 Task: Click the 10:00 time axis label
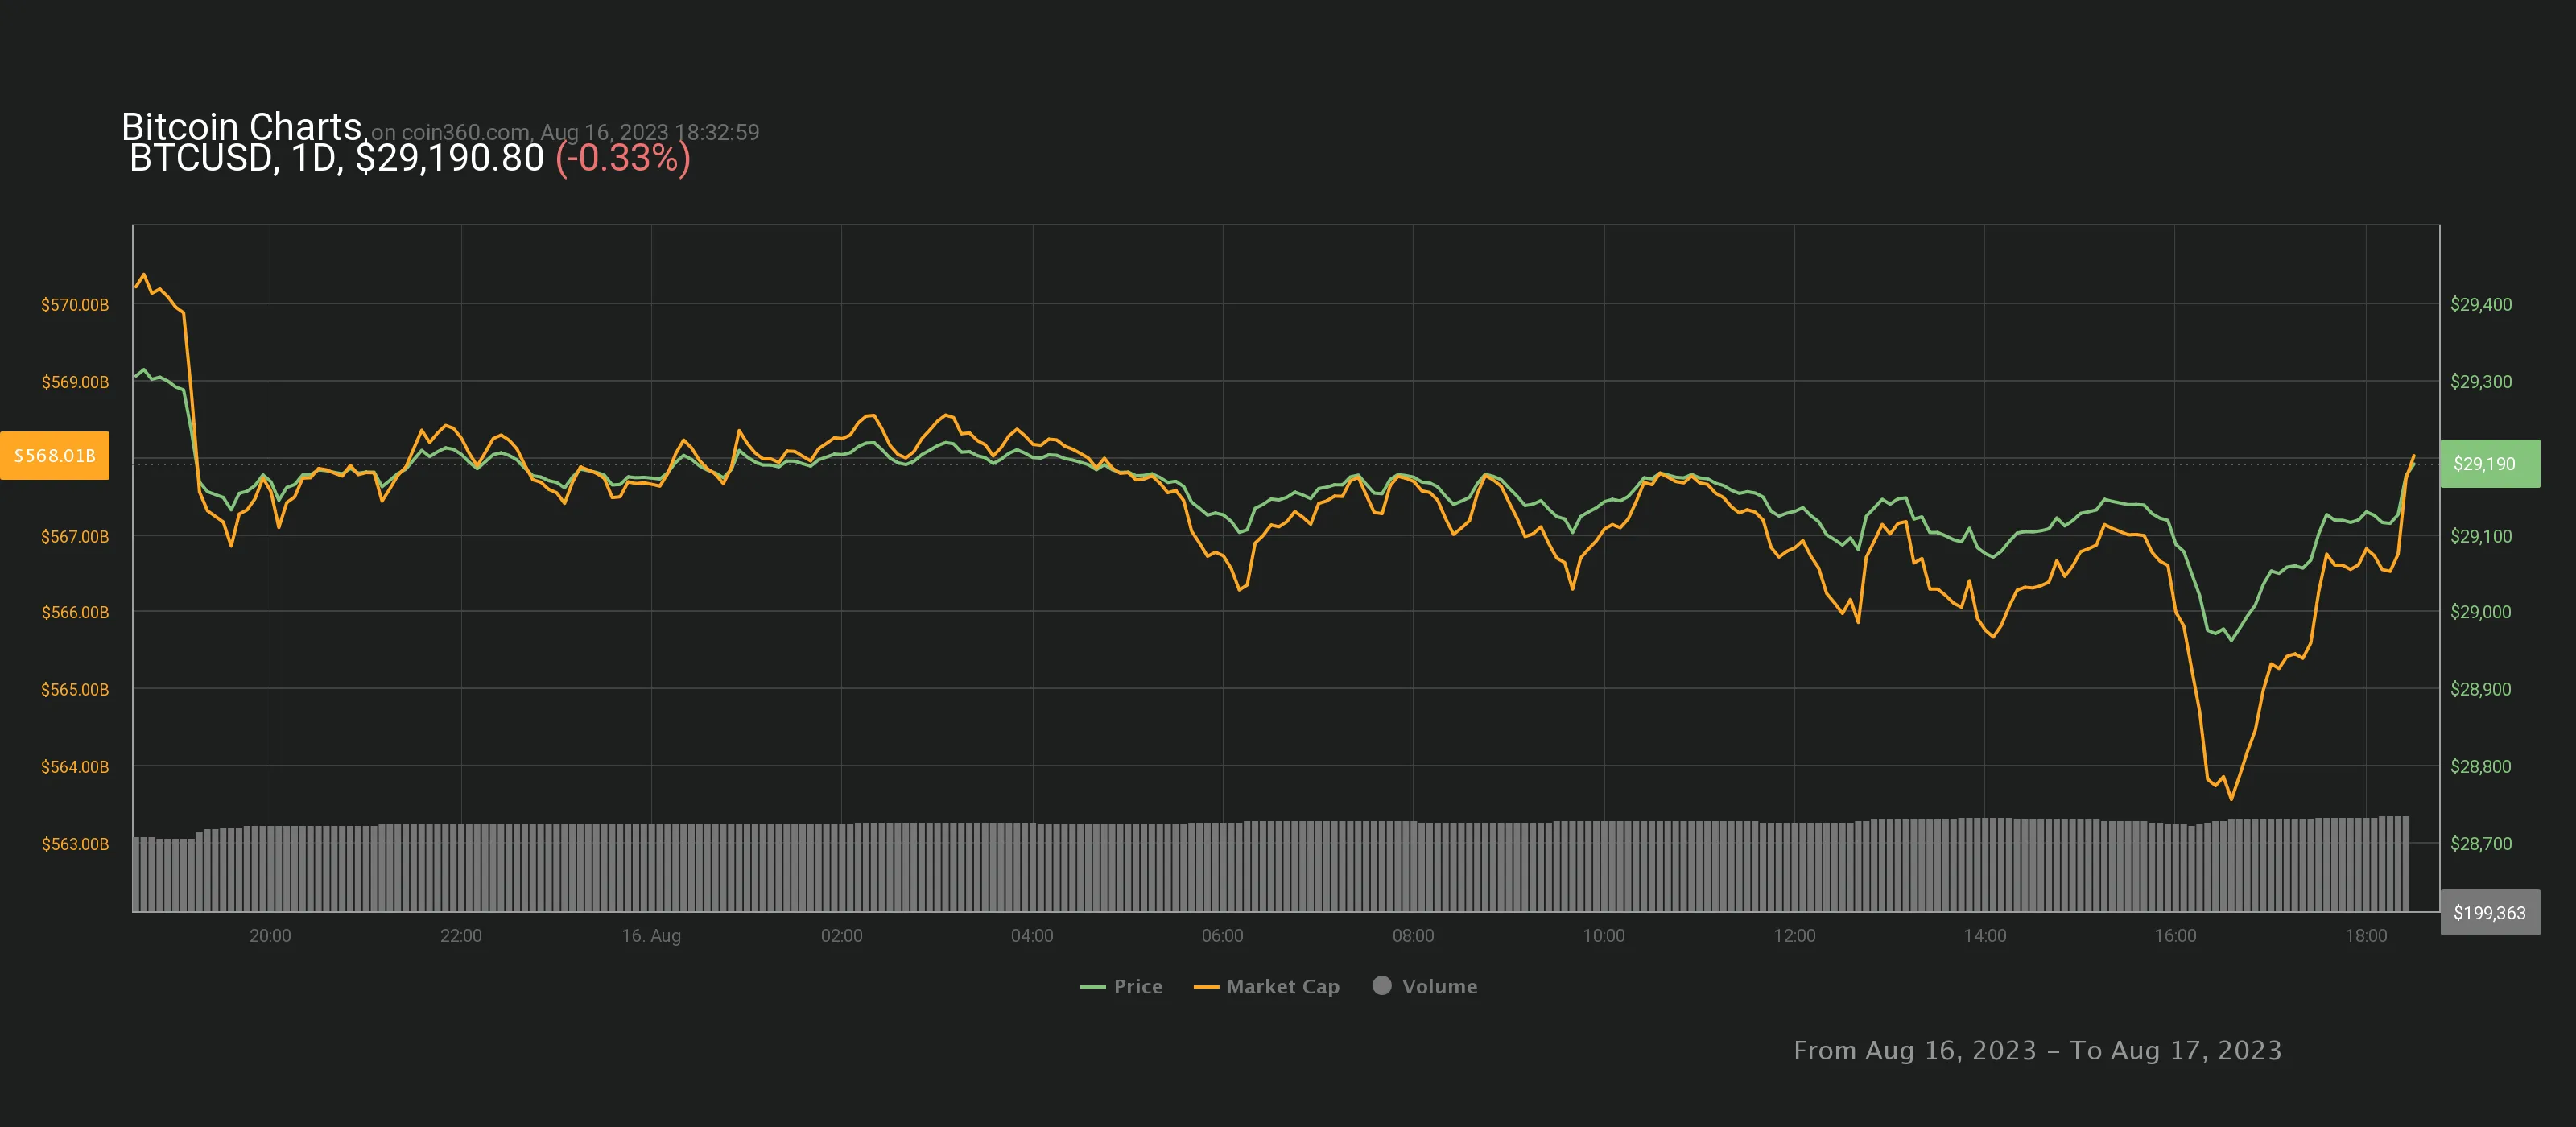click(x=1604, y=936)
